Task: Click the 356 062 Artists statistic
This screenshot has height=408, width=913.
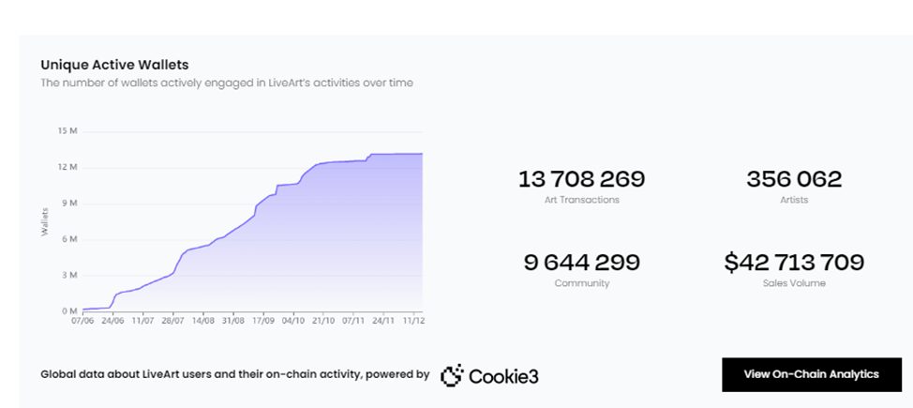Action: [x=794, y=179]
